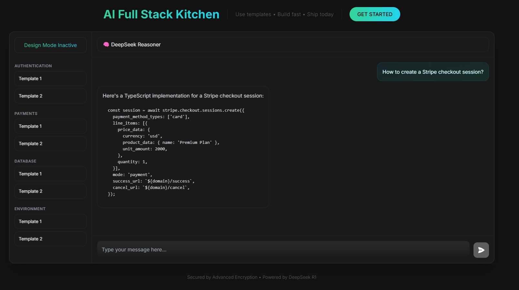Viewport: 519px width, 290px height.
Task: Click the TypeScript implementation response heading
Action: [x=183, y=96]
